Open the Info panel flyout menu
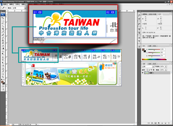The image size is (173, 126). (171, 14)
